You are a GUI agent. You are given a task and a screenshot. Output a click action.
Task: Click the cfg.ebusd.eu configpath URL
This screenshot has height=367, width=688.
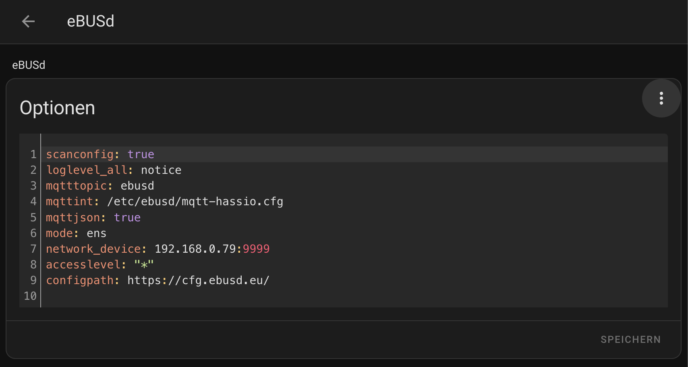[198, 280]
